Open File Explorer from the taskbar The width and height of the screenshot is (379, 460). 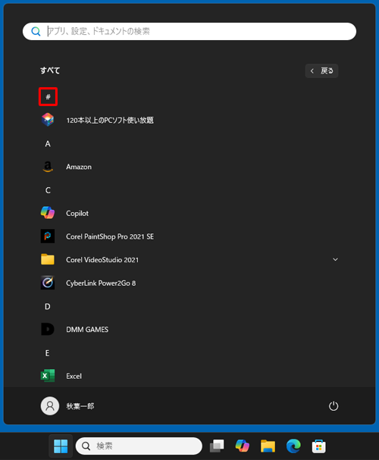[x=268, y=446]
